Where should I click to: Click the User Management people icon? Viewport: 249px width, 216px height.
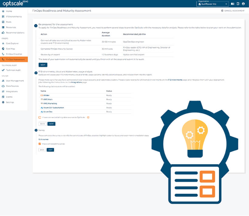click(x=3, y=80)
